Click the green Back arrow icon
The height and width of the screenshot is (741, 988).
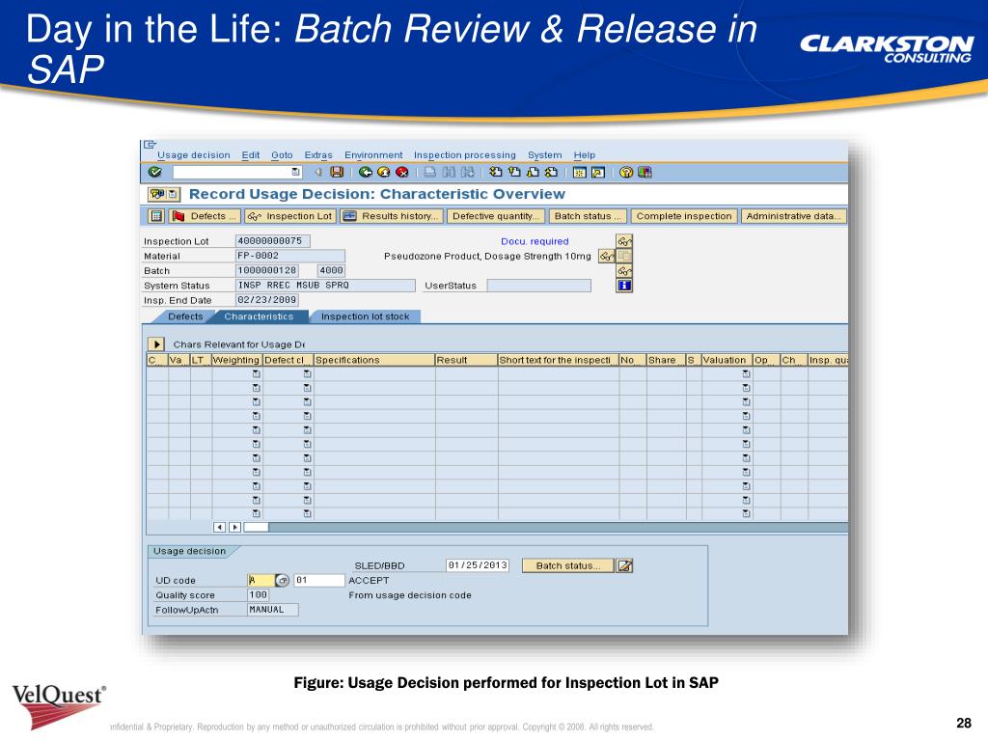coord(365,172)
